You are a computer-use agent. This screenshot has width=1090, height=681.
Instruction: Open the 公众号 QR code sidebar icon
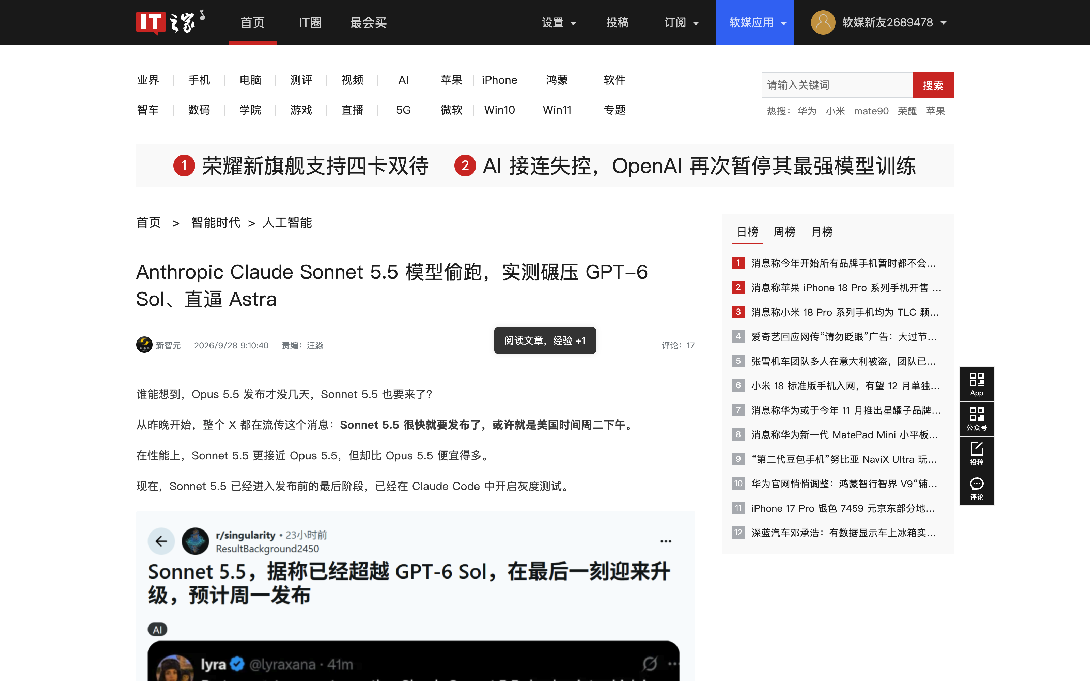[x=977, y=419]
